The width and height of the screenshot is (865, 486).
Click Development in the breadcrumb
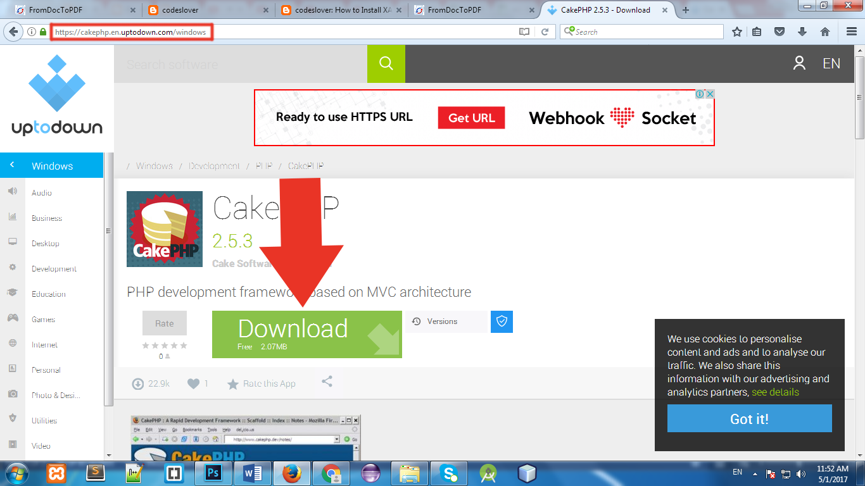[x=214, y=166]
